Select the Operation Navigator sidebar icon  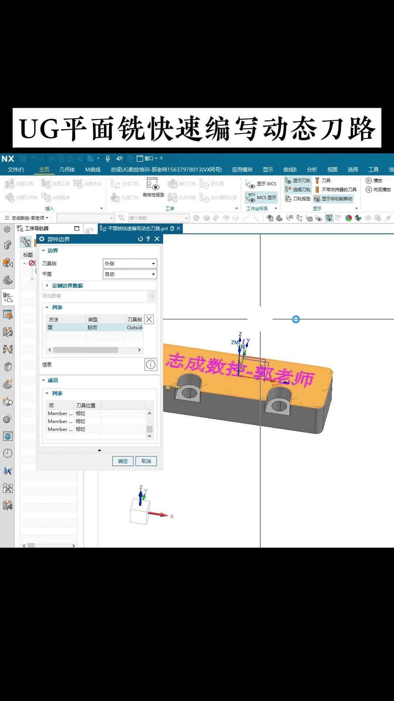coord(8,298)
